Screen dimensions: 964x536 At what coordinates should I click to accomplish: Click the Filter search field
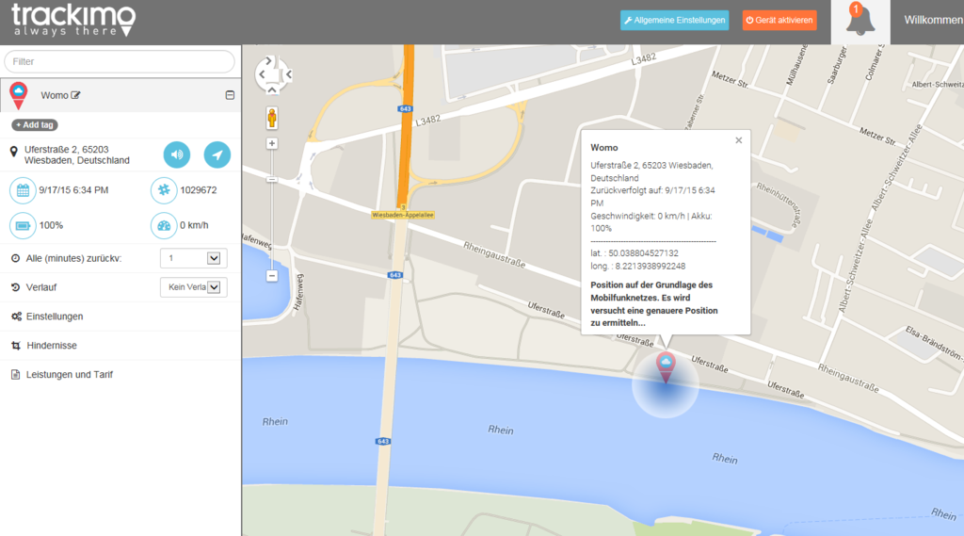(x=120, y=61)
